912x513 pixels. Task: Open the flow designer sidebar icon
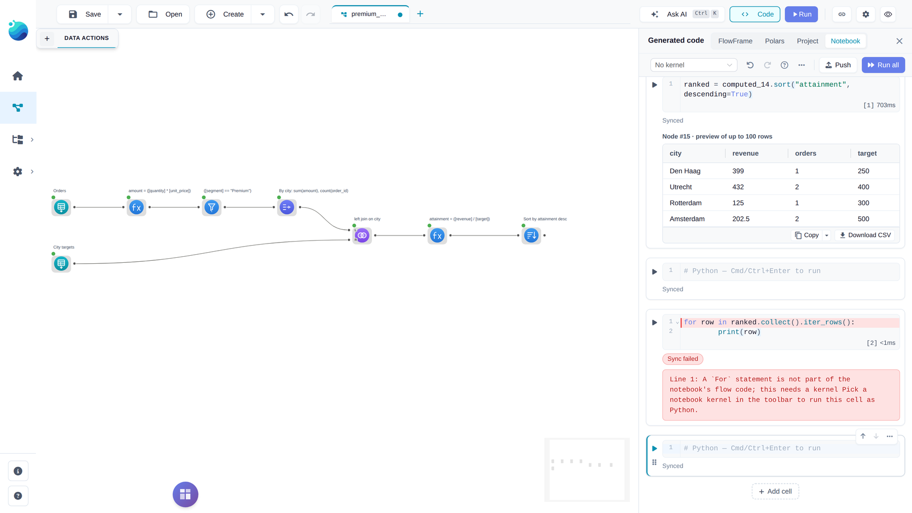(x=18, y=108)
